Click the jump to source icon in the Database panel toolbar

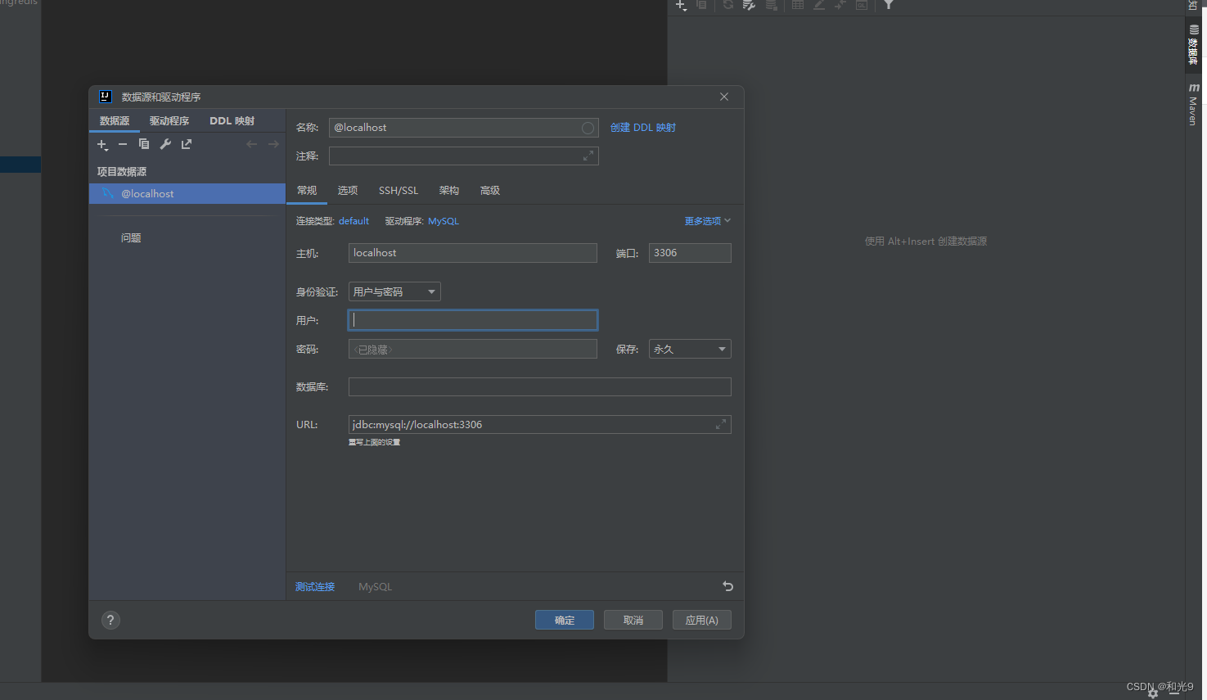click(840, 4)
